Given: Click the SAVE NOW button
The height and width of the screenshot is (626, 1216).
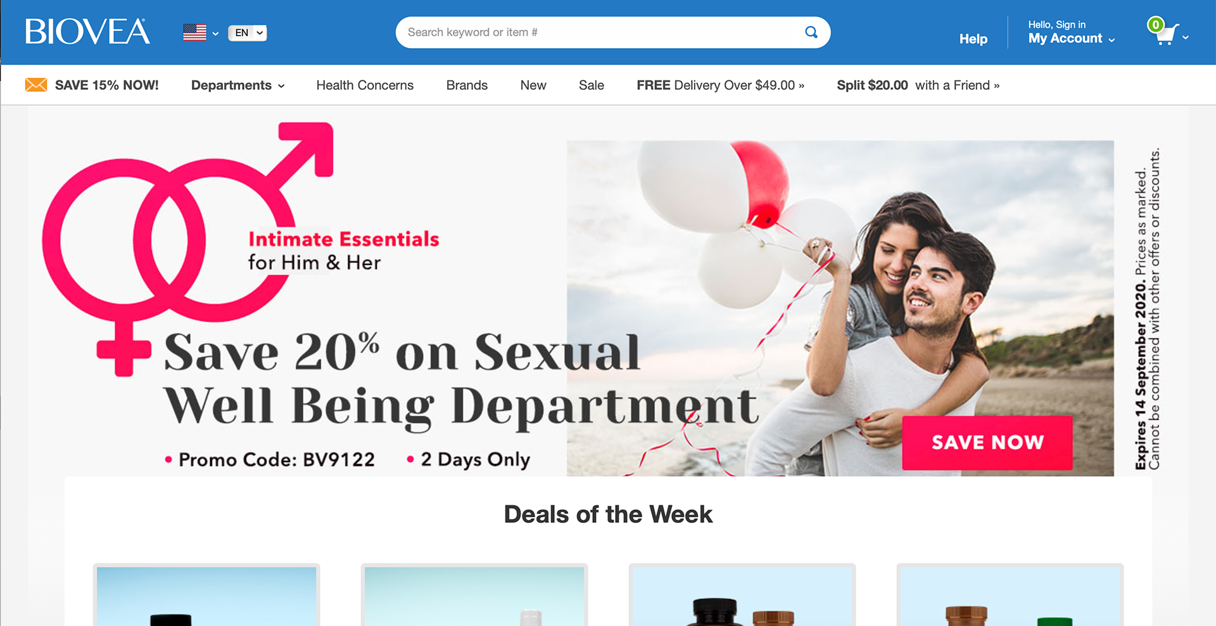Looking at the screenshot, I should [987, 442].
